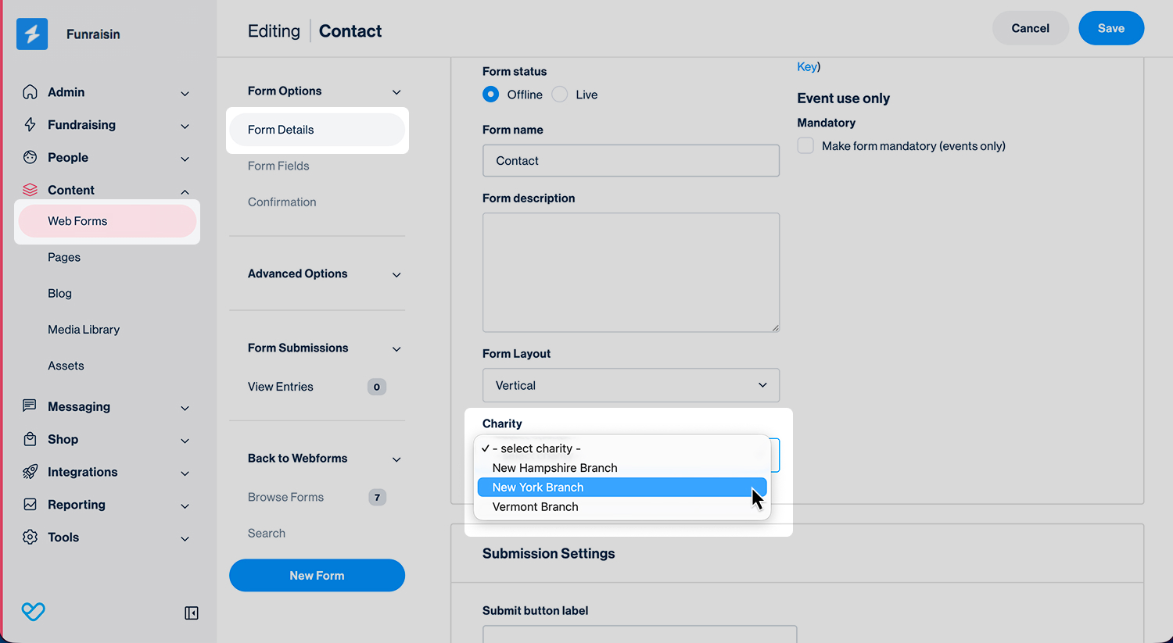Click into the Form name field
The image size is (1173, 643).
tap(631, 160)
